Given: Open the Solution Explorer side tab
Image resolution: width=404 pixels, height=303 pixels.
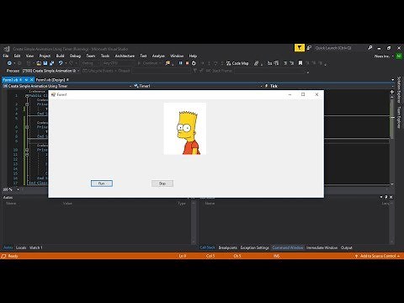Looking at the screenshot, I should 399,89.
